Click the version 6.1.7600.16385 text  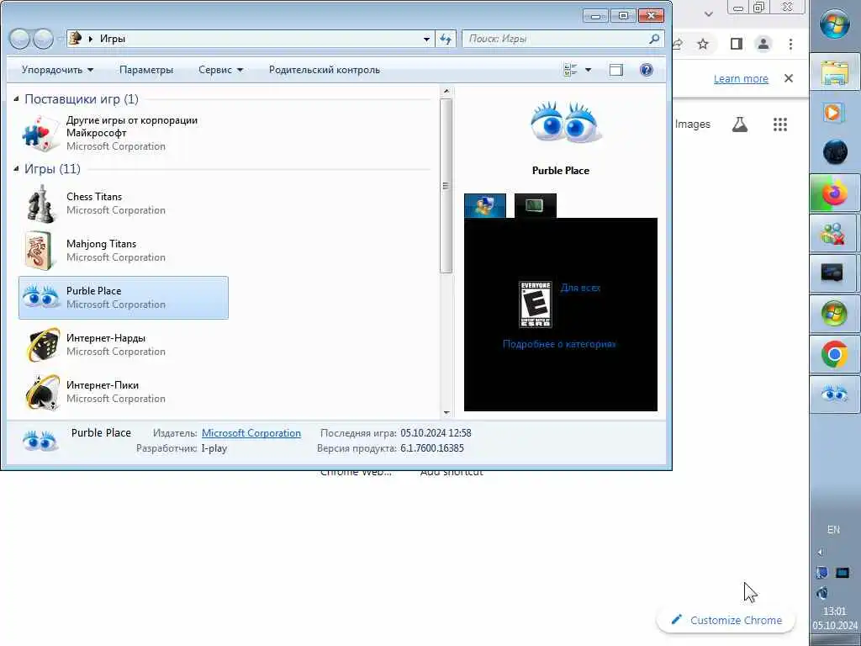(x=432, y=448)
